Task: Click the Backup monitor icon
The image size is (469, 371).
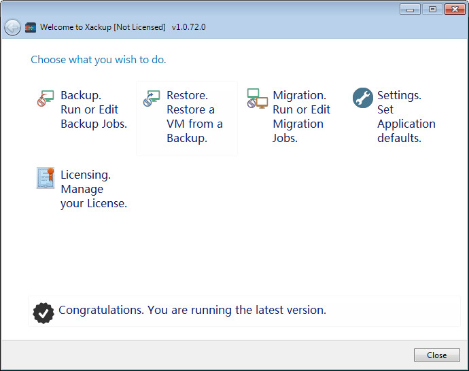Action: click(x=45, y=99)
